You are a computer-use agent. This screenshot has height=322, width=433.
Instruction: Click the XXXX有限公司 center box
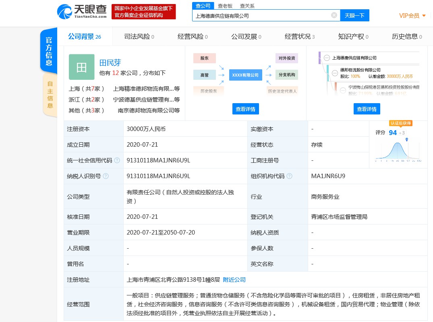(245, 75)
